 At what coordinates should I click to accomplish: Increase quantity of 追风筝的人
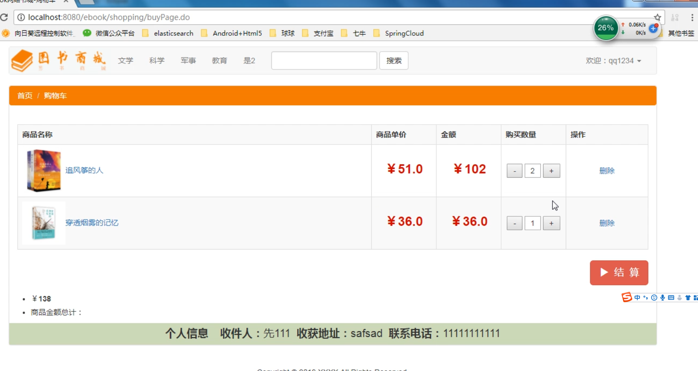(x=551, y=171)
